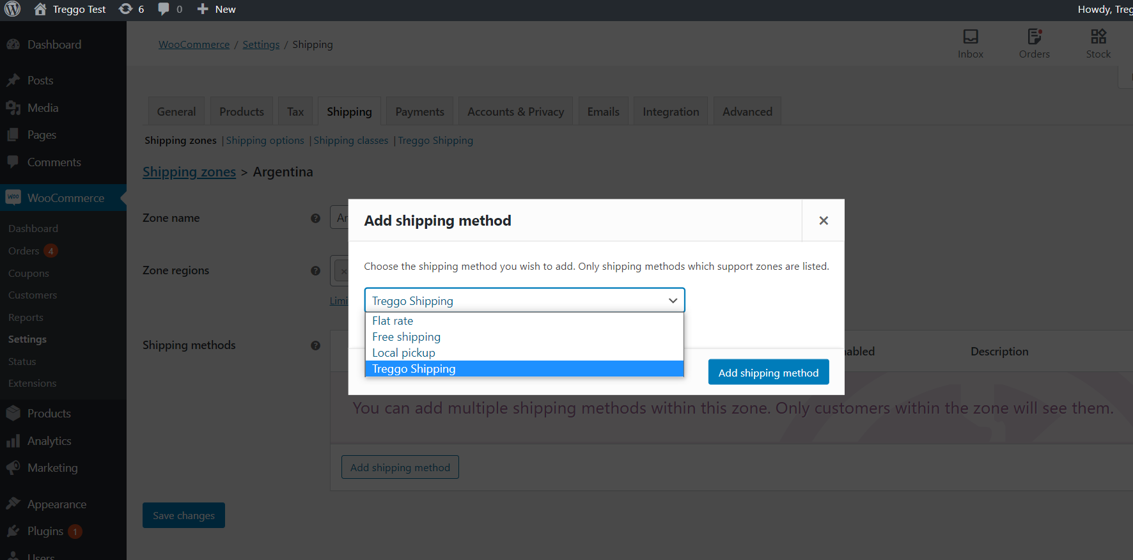Open Reports in WooCommerce submenu

(26, 317)
